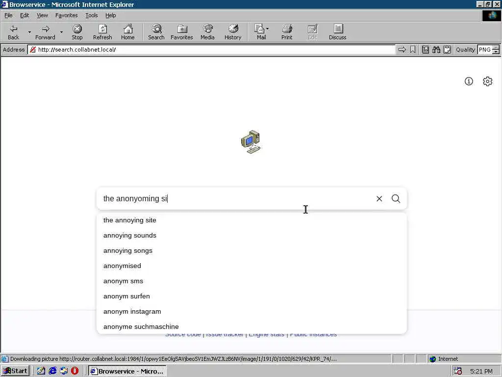
Task: Select suggestion 'anonym instagram'
Action: coord(251,312)
